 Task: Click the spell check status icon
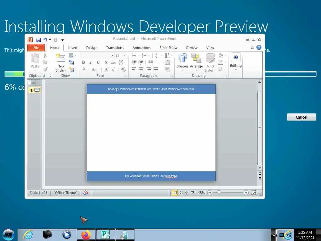(x=85, y=193)
